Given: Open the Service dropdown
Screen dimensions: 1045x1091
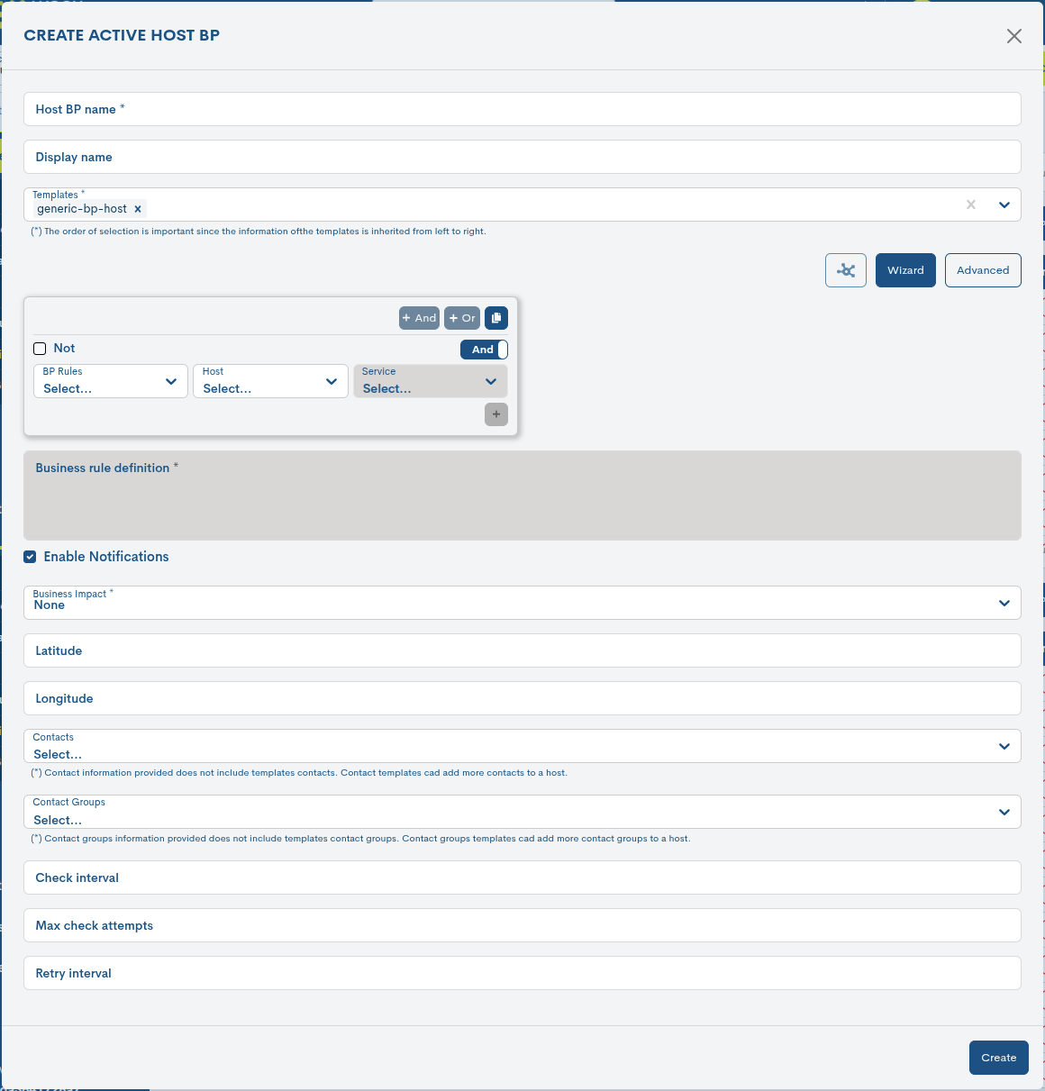Looking at the screenshot, I should pyautogui.click(x=431, y=381).
